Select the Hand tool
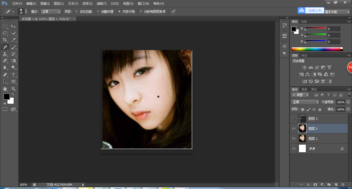 5,89
